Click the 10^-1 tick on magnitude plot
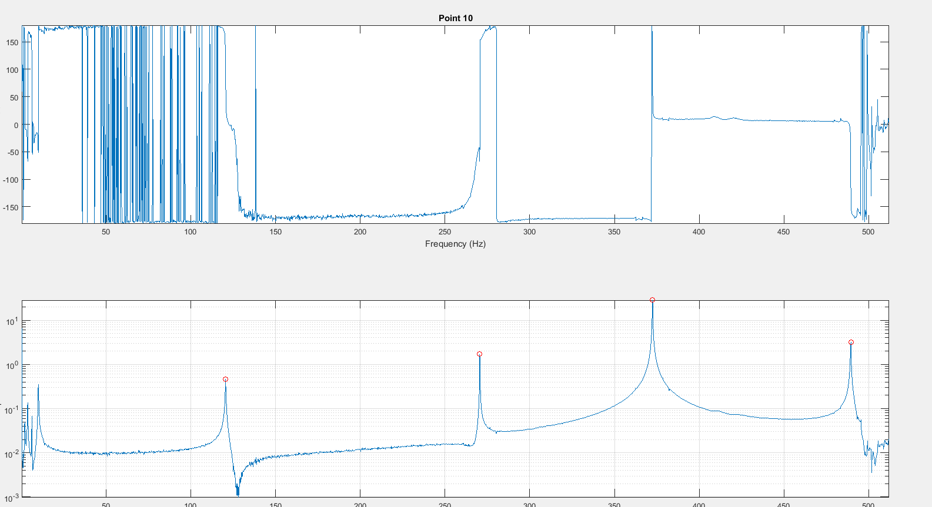932x507 pixels. tap(12, 409)
